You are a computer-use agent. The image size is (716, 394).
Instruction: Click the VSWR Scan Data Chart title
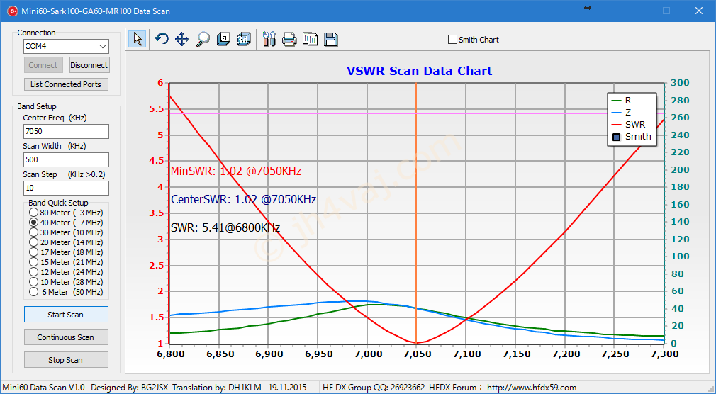tap(419, 72)
